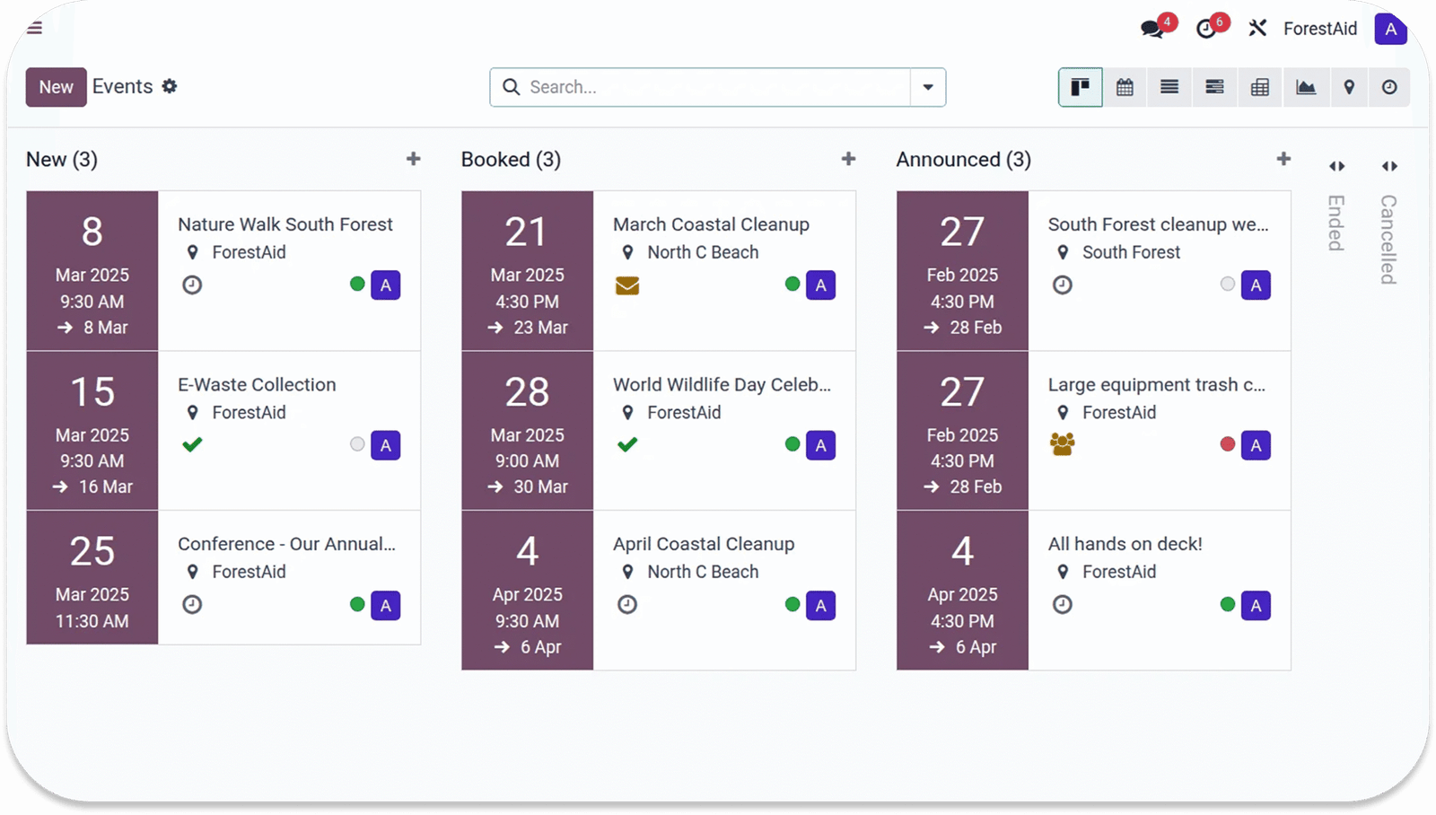
Task: Toggle green status dot on Nature Walk card
Action: (x=357, y=285)
